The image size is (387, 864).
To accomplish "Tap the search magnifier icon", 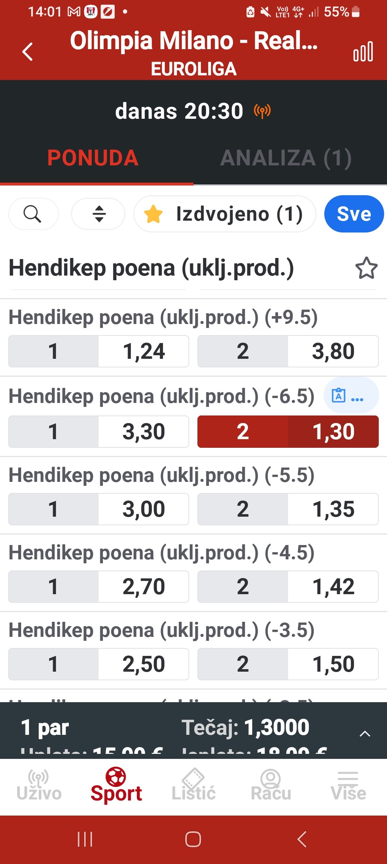I will coord(33,214).
